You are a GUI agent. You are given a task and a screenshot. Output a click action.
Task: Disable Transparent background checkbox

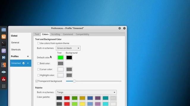37,81
